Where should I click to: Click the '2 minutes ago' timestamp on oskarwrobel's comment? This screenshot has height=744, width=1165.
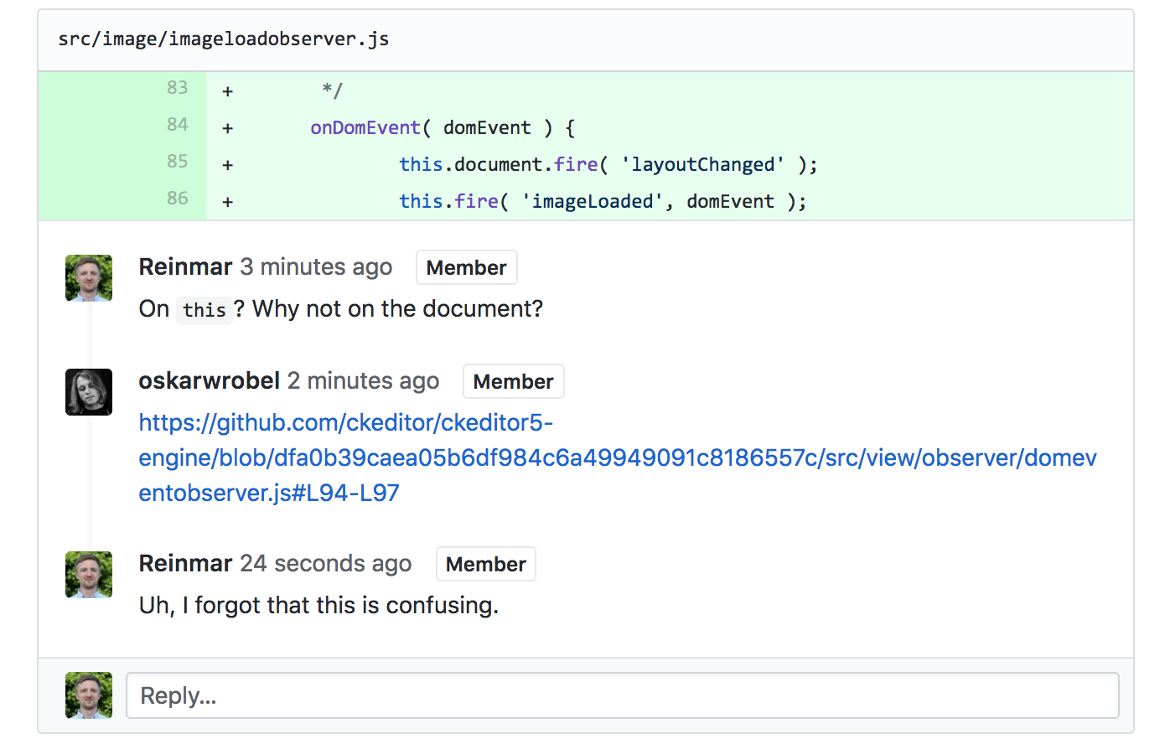point(363,380)
